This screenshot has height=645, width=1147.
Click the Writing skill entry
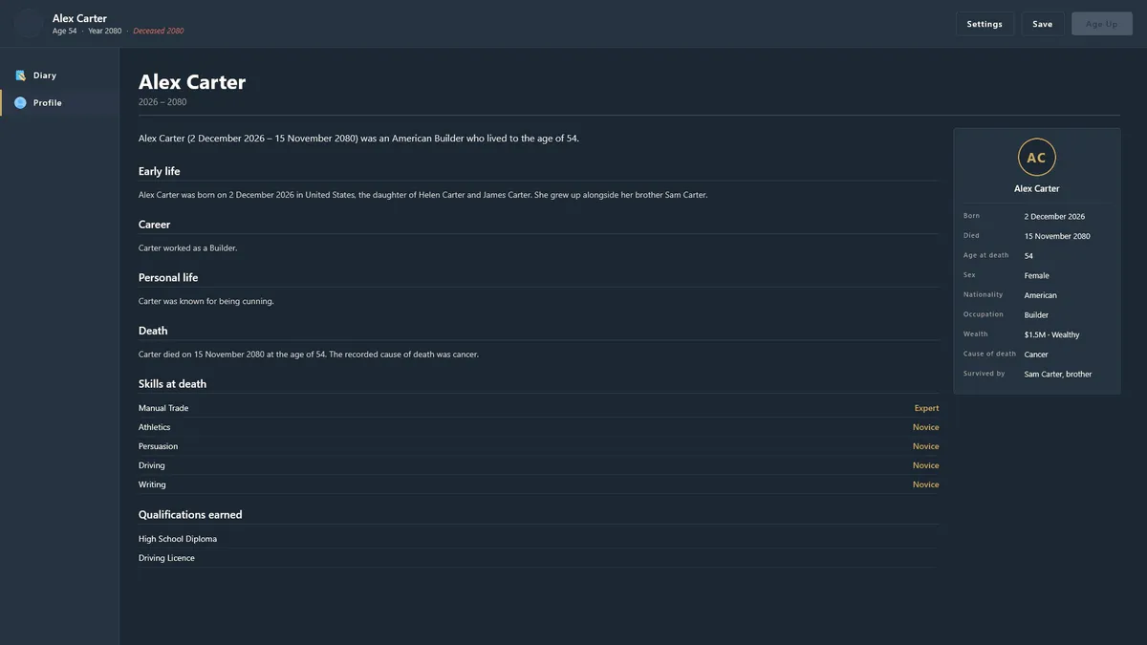coord(538,484)
